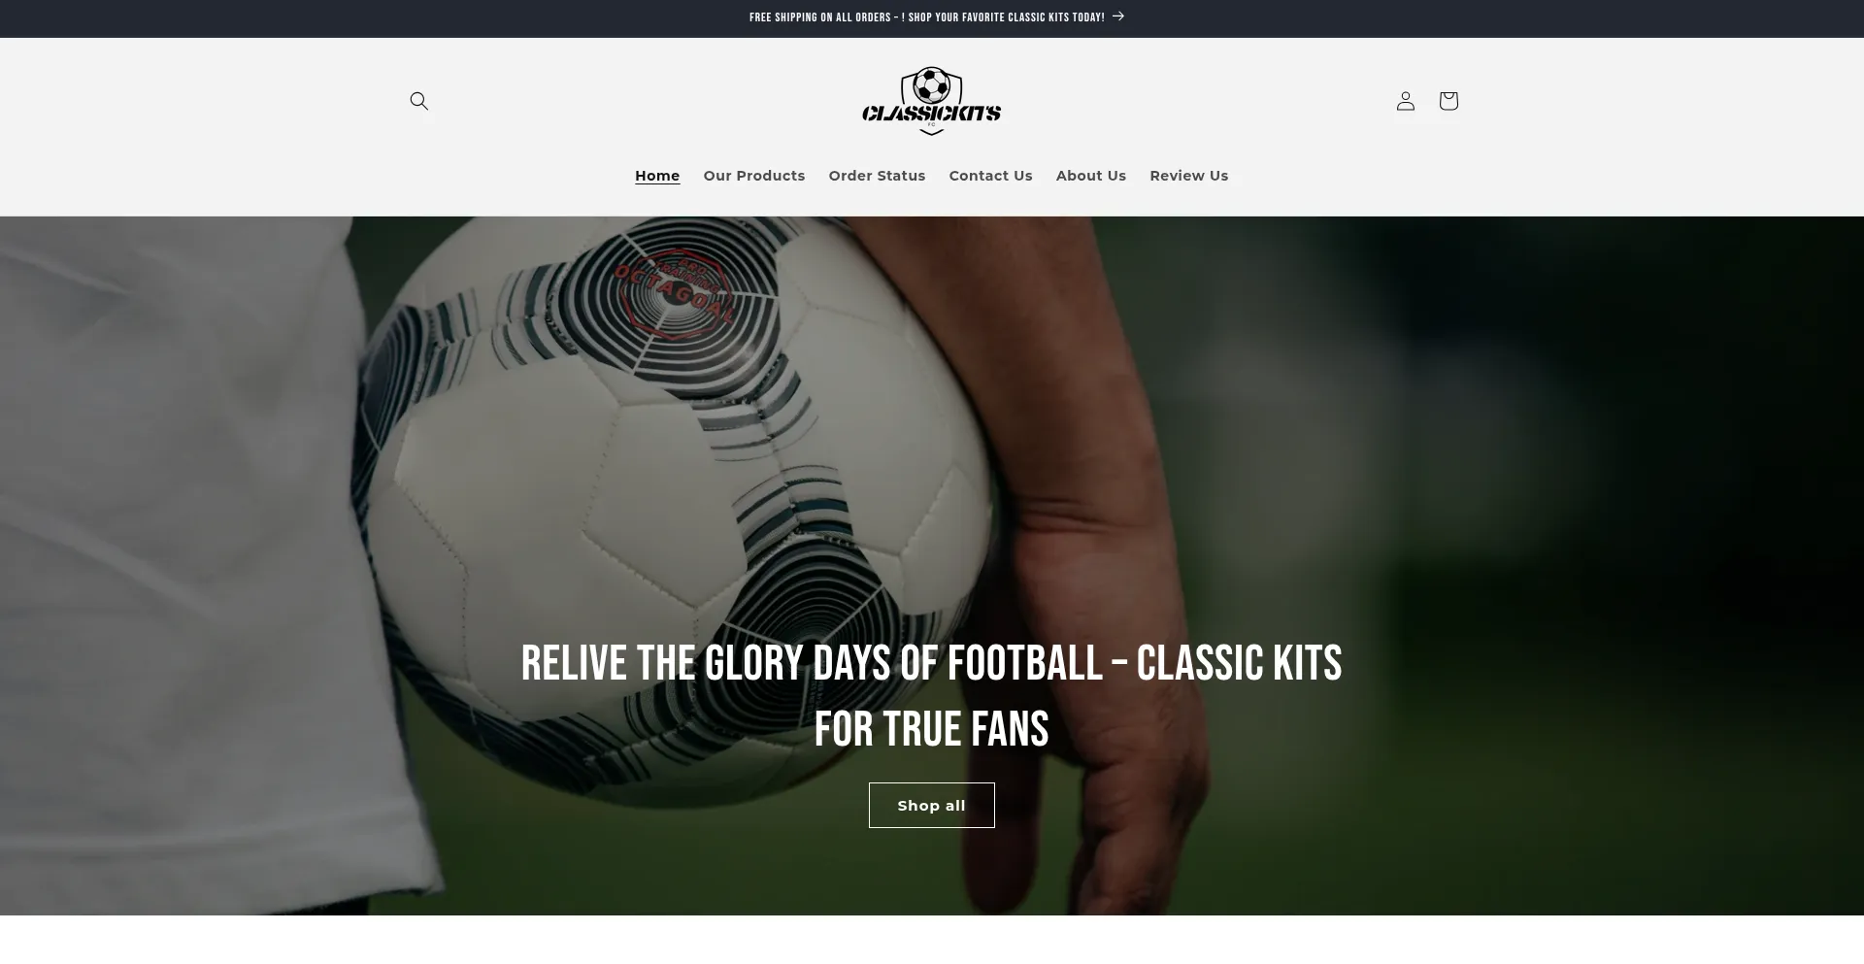Click the 'Relive the Glory Days' headline

[x=931, y=664]
